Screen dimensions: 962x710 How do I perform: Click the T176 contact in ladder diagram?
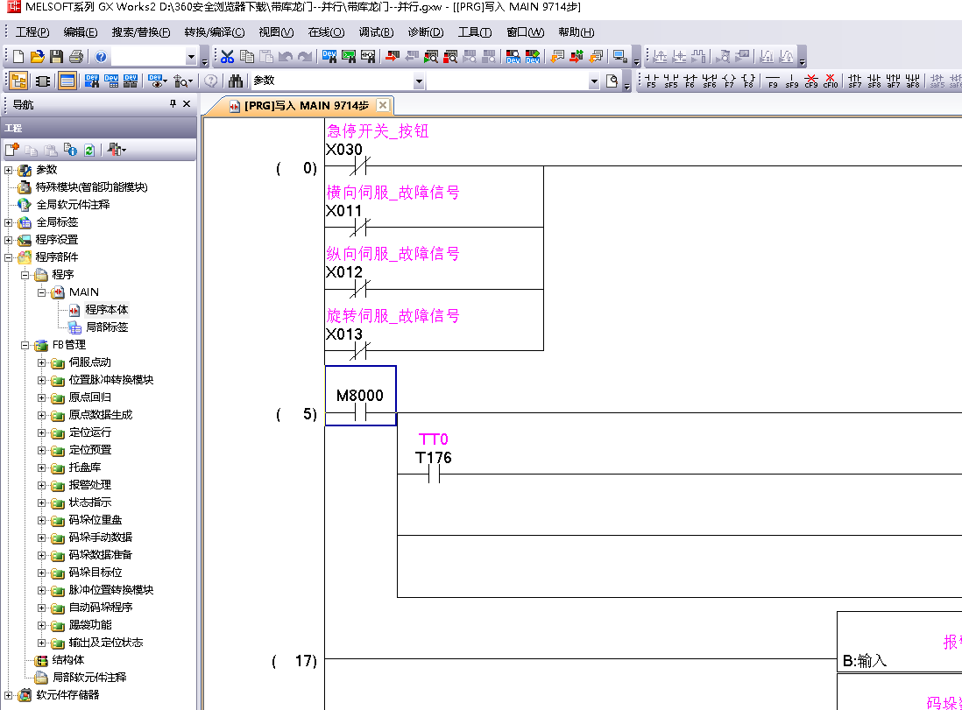[x=433, y=474]
